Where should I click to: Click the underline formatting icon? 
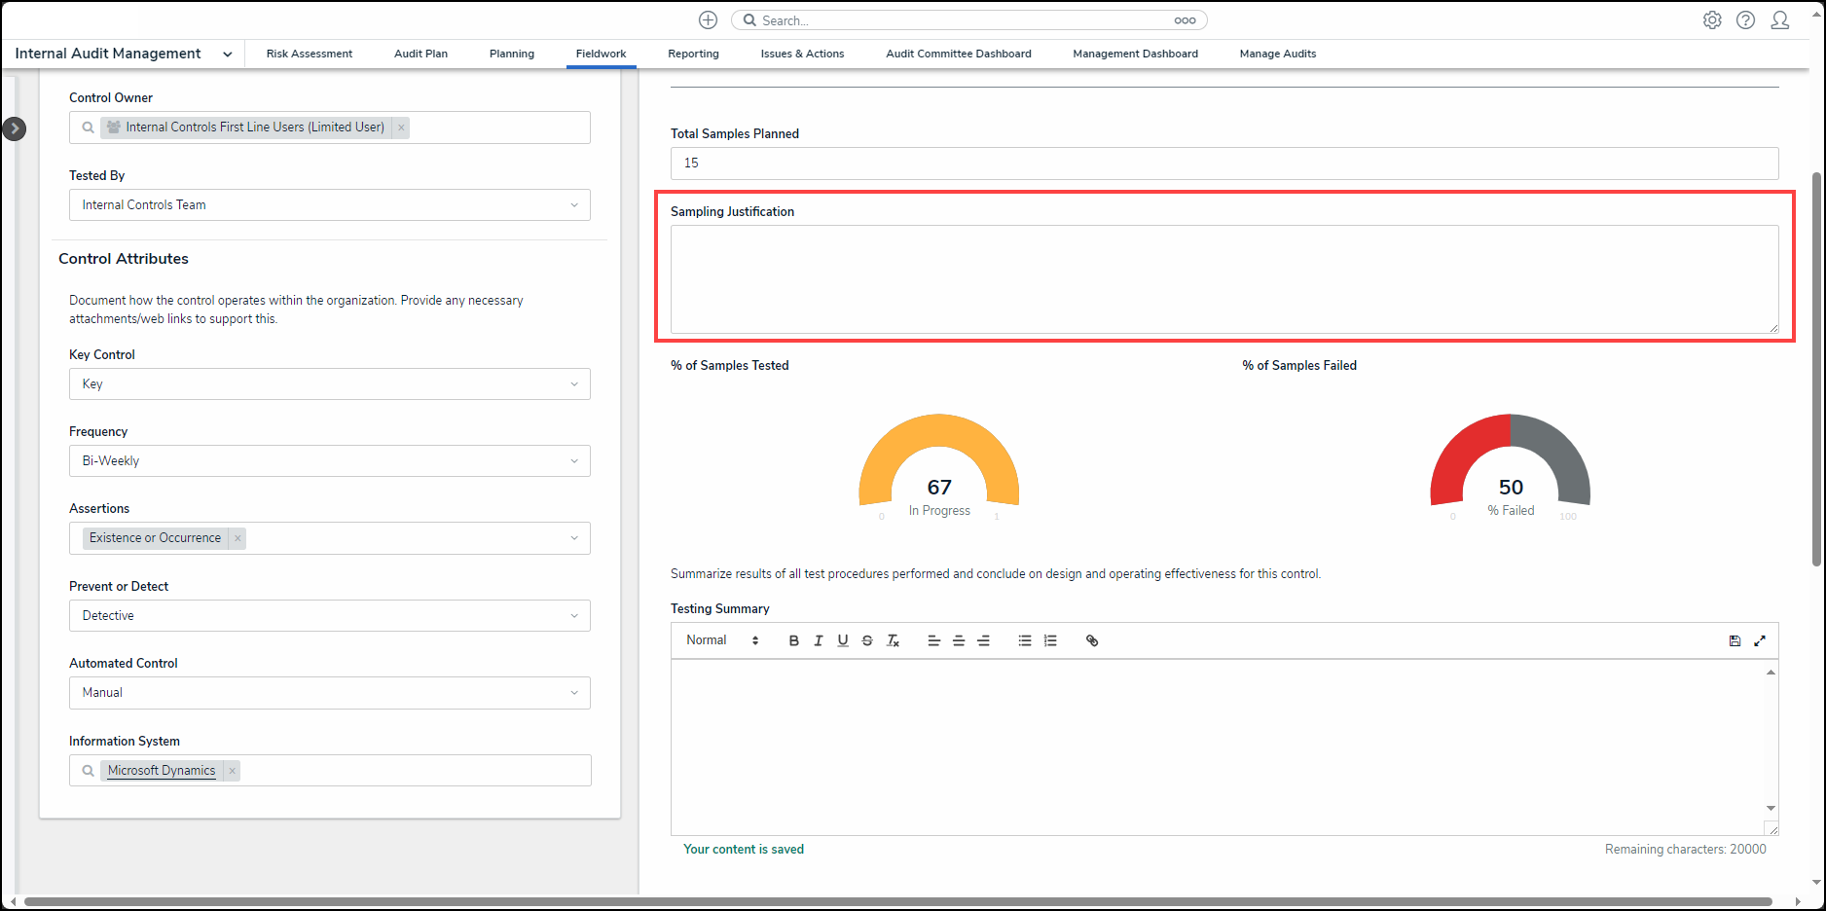[x=843, y=640]
